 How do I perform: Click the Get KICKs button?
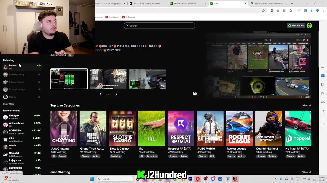pyautogui.click(x=296, y=25)
